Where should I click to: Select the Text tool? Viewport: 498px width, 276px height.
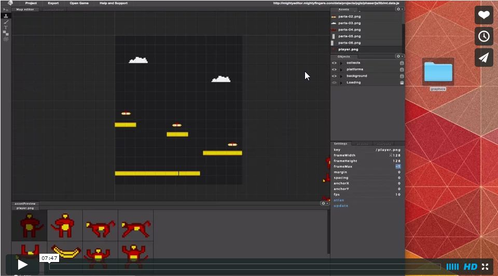point(6,27)
